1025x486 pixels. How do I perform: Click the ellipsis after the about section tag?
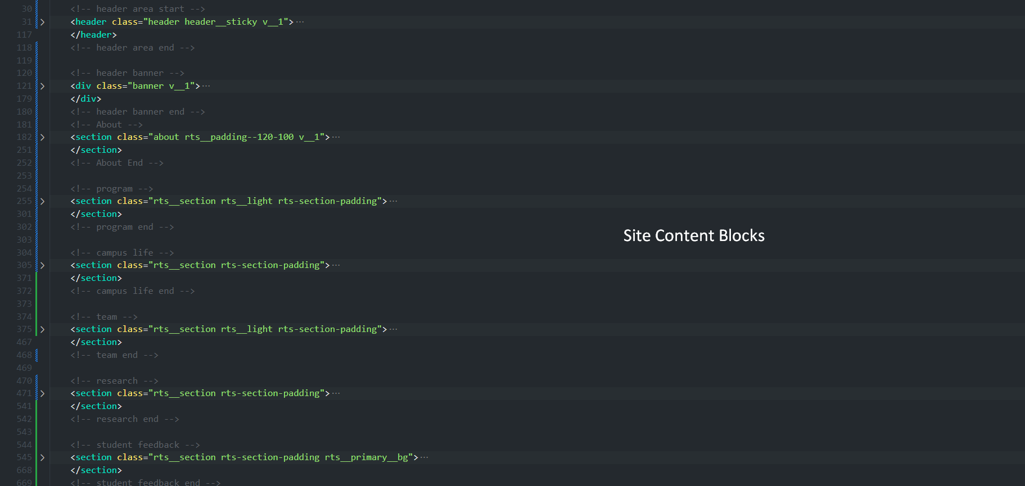point(336,137)
